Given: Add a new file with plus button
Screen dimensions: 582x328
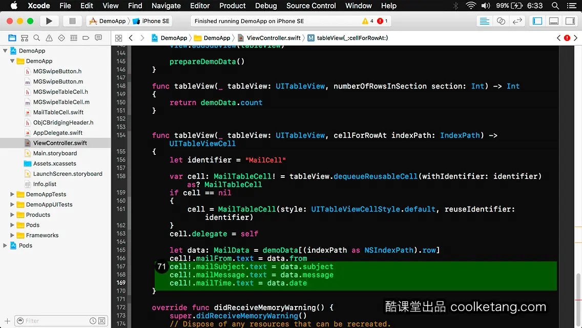Looking at the screenshot, I should click(7, 321).
